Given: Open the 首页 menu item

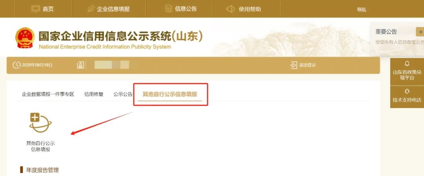Looking at the screenshot, I should [48, 9].
